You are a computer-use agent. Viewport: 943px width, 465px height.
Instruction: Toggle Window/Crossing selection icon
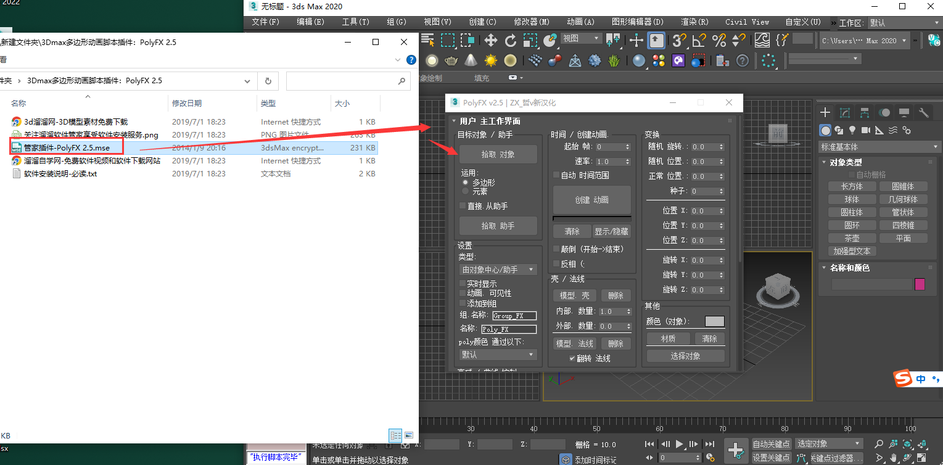[467, 41]
